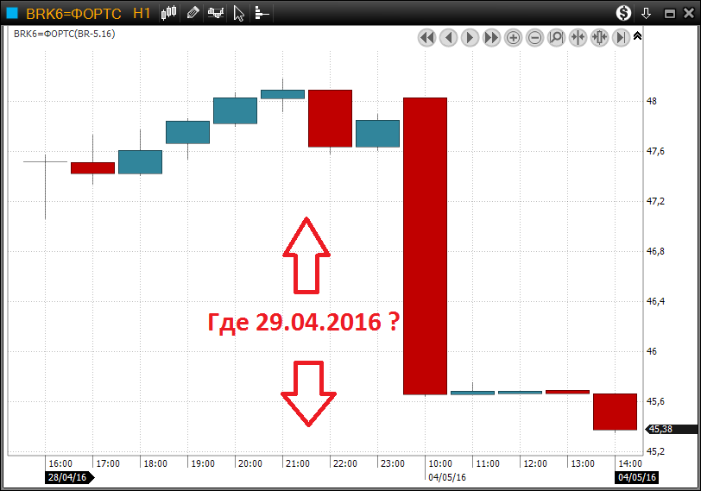The height and width of the screenshot is (491, 701).
Task: Click the current price label 45,38
Action: point(660,429)
